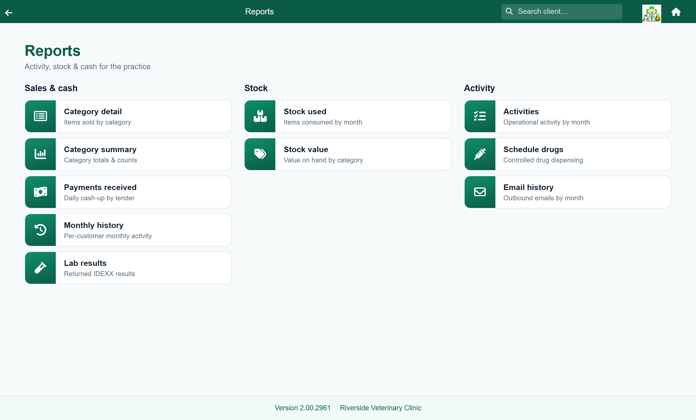
Task: Click the back arrow icon
Action: (9, 13)
